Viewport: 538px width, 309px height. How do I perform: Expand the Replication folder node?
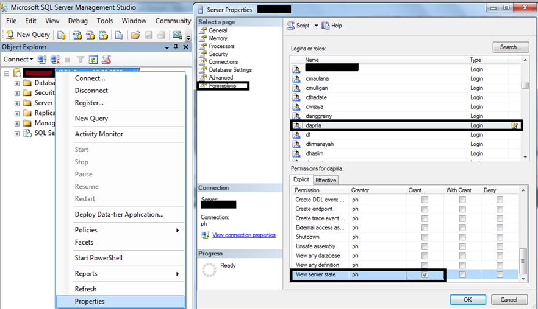pyautogui.click(x=17, y=113)
